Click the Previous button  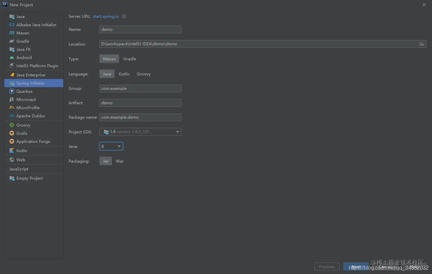[327, 266]
